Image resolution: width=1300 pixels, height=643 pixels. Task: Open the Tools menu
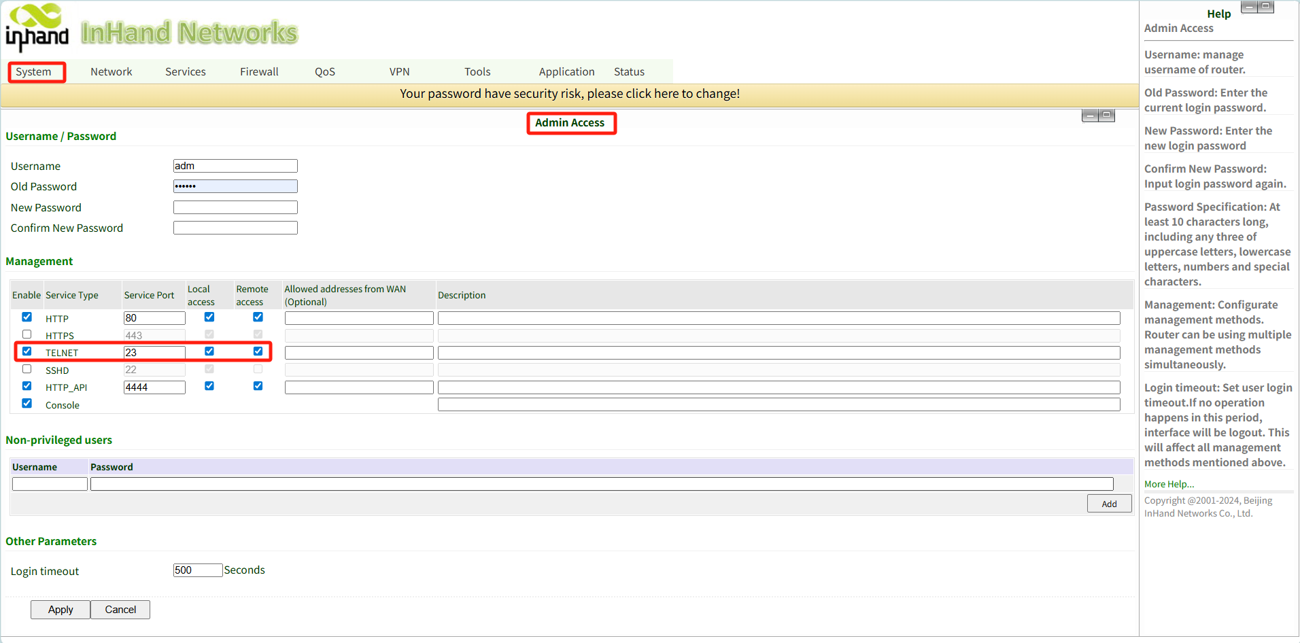point(477,71)
